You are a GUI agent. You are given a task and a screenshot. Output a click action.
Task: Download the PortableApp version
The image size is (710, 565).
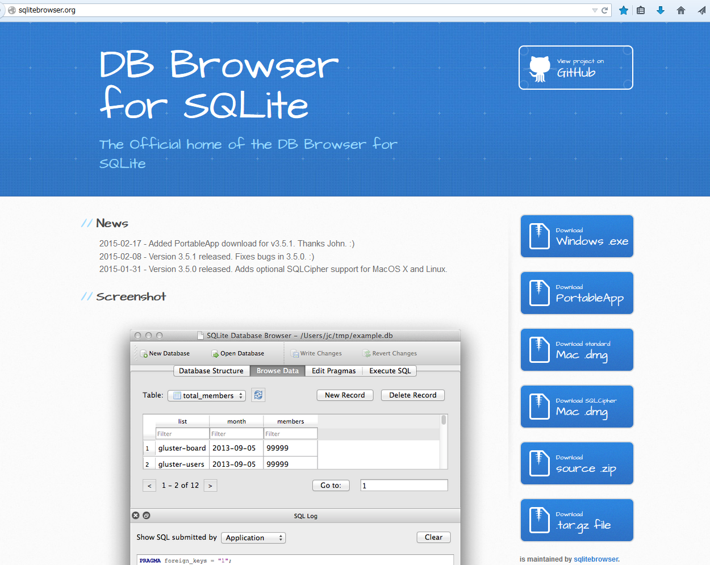577,293
